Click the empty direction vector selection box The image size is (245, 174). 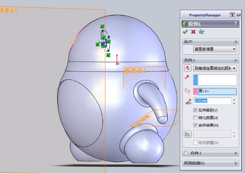(x=217, y=80)
